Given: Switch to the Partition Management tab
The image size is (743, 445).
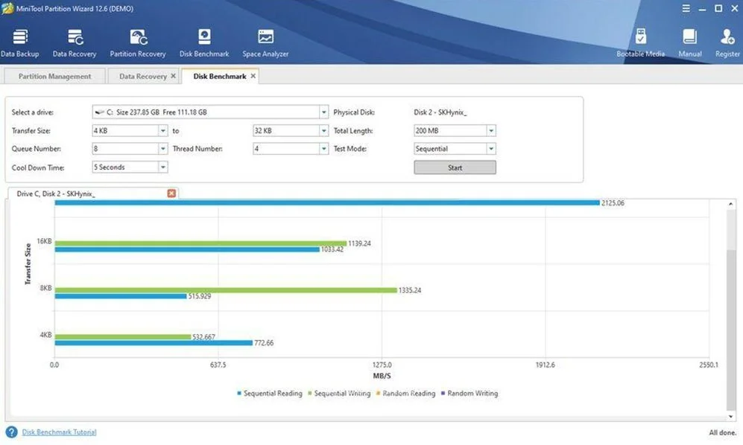Looking at the screenshot, I should click(x=54, y=76).
